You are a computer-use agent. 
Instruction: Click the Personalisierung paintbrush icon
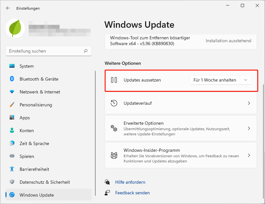click(12, 105)
